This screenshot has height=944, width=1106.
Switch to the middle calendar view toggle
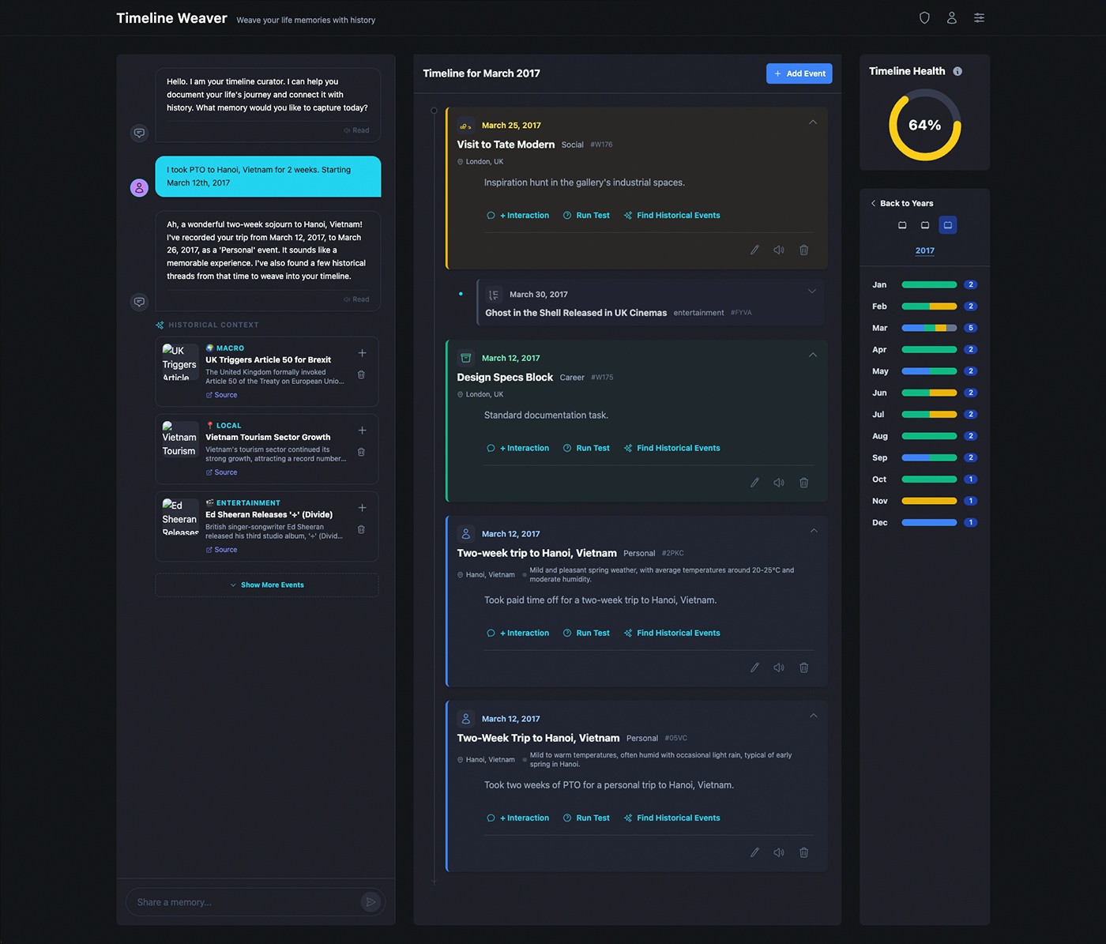925,225
